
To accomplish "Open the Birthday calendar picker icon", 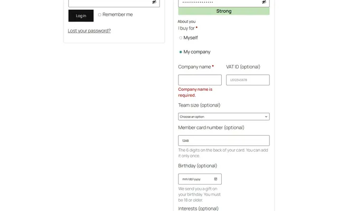I will point(215,179).
